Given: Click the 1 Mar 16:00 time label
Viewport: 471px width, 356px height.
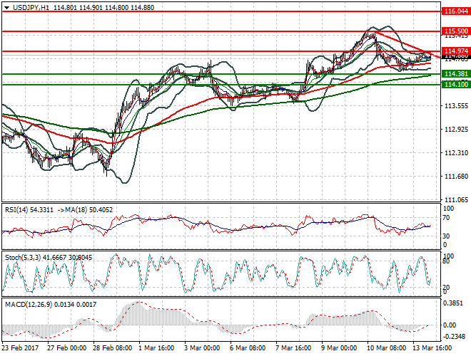Looking at the screenshot, I should [x=156, y=348].
